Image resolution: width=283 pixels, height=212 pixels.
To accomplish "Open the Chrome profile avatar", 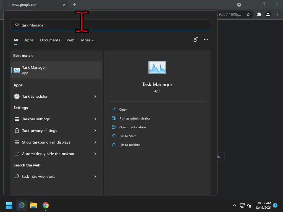I will click(x=268, y=14).
